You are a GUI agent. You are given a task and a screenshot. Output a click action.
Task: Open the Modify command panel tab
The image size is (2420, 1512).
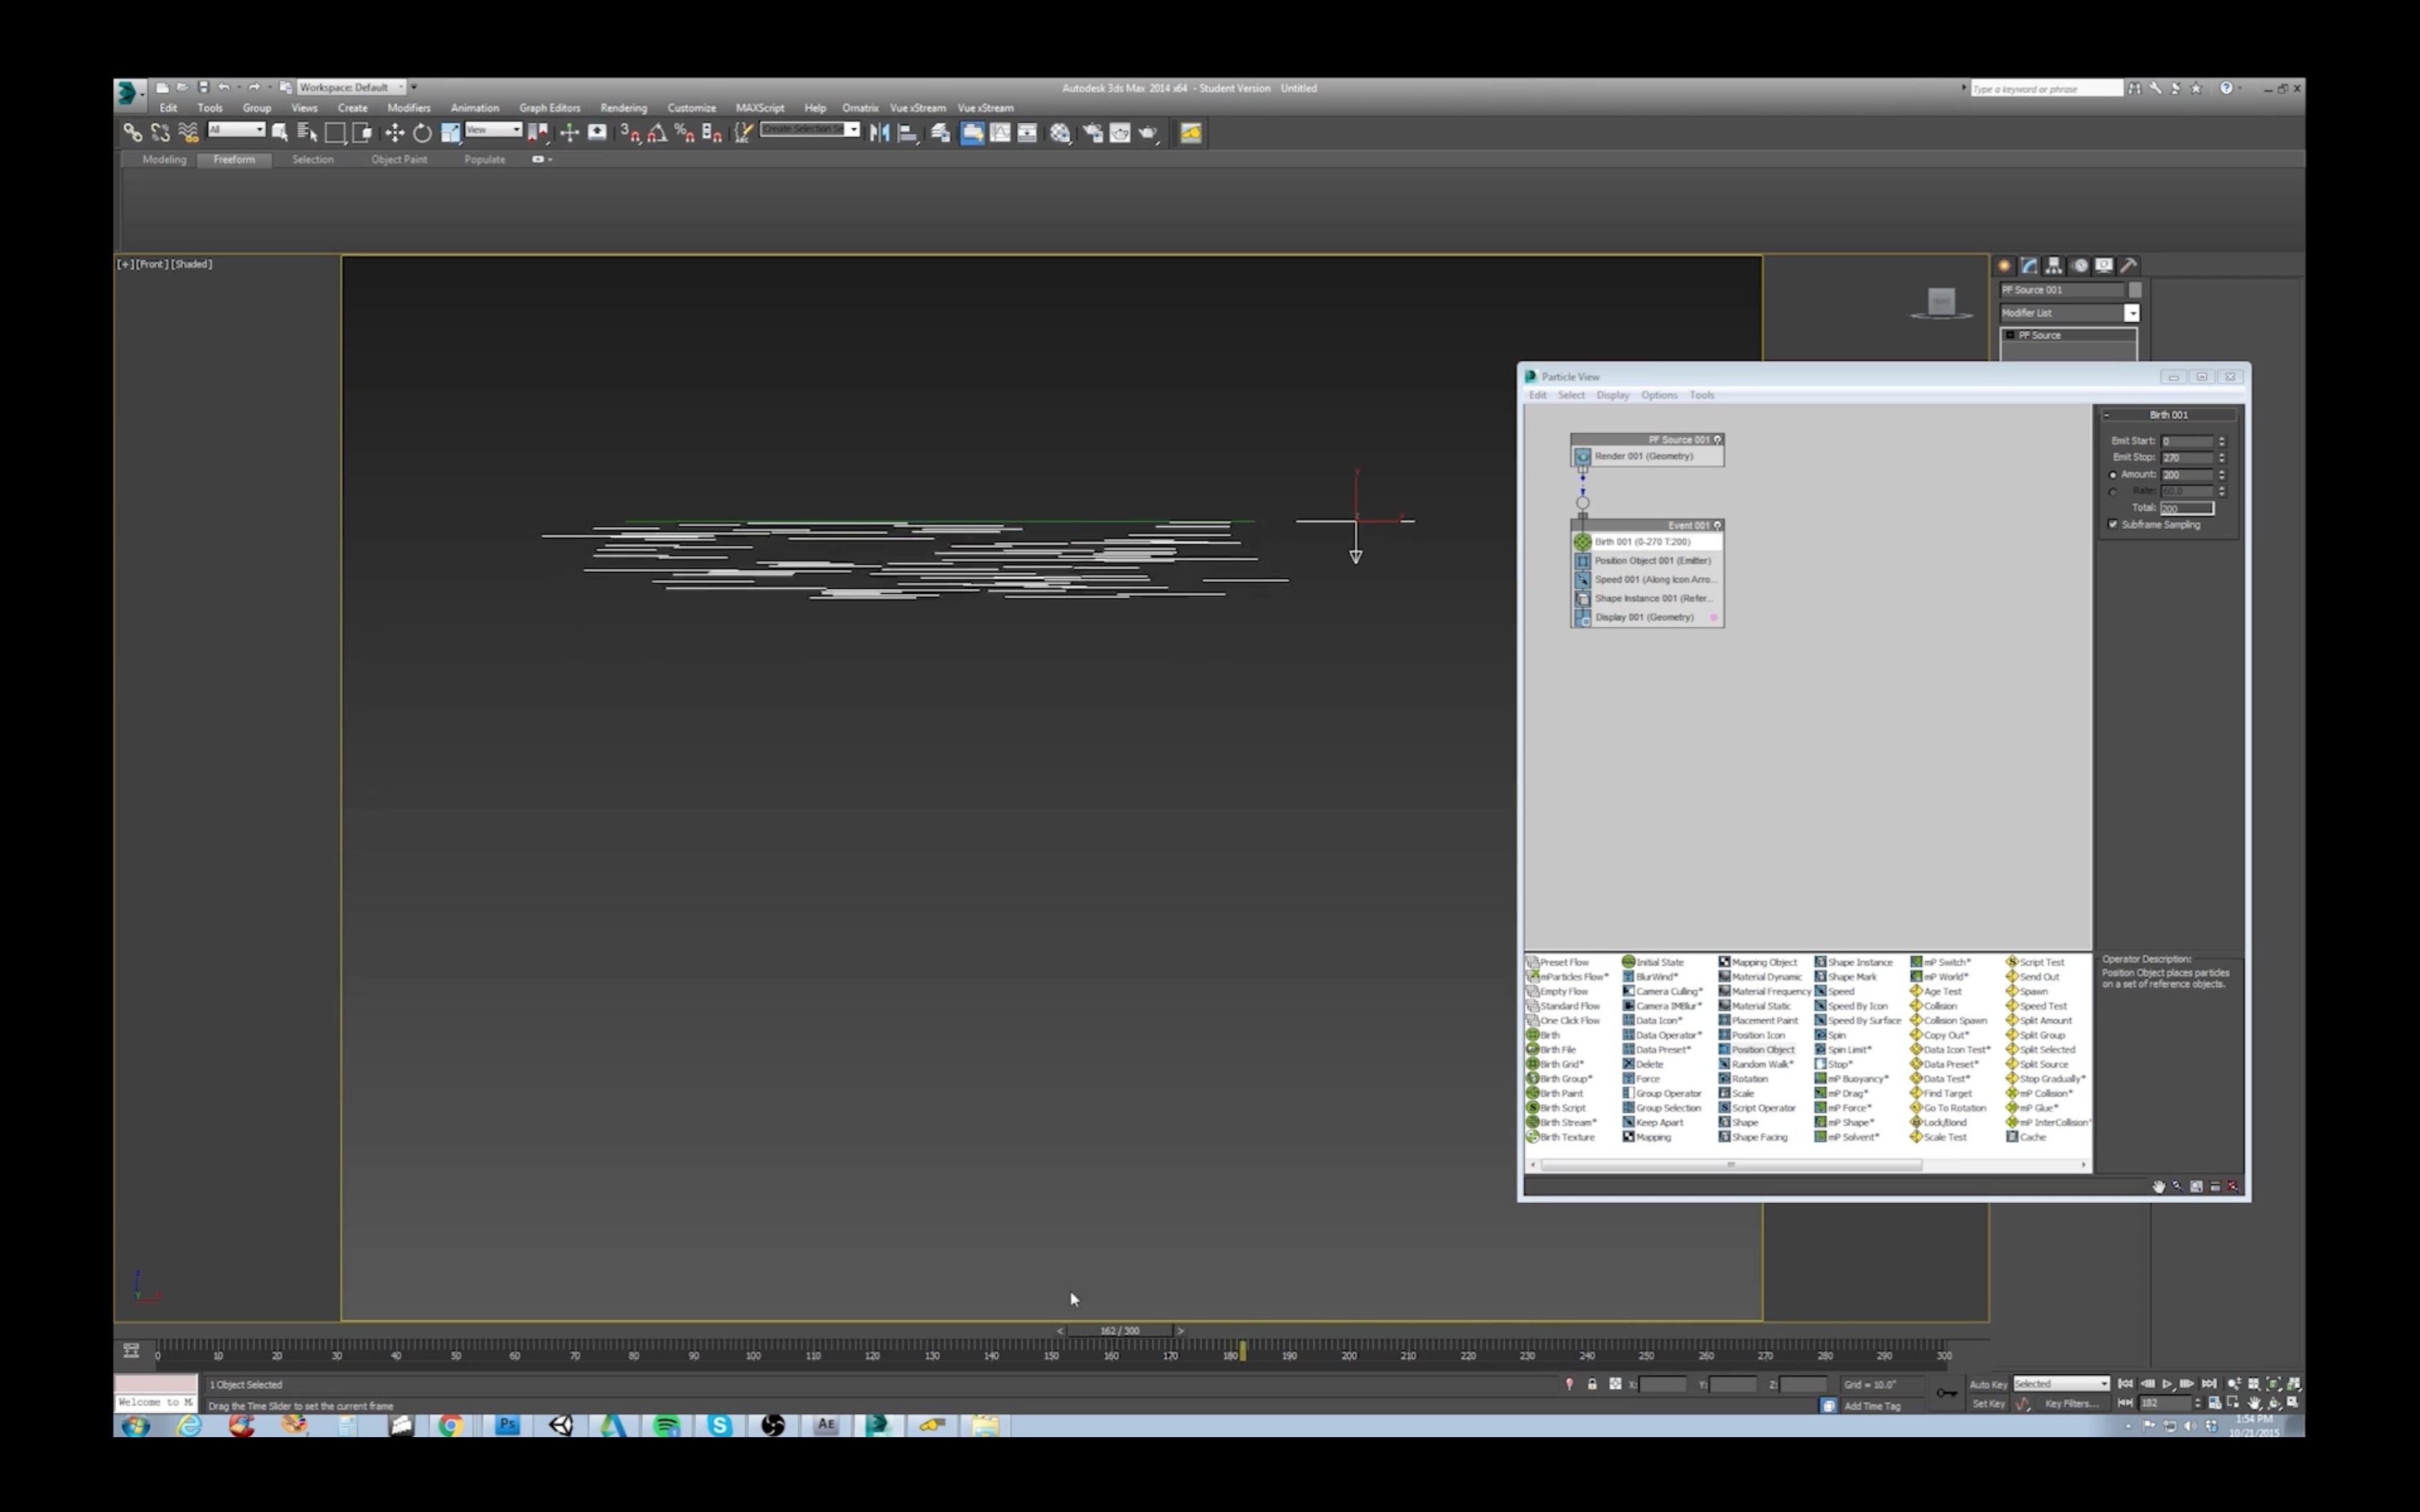(x=2029, y=265)
